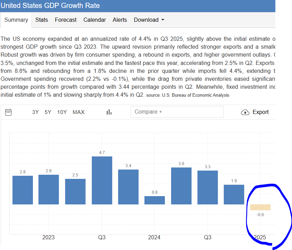Click the 4.7 bar in chart
Image resolution: width=292 pixels, height=250 pixels.
pos(102,180)
